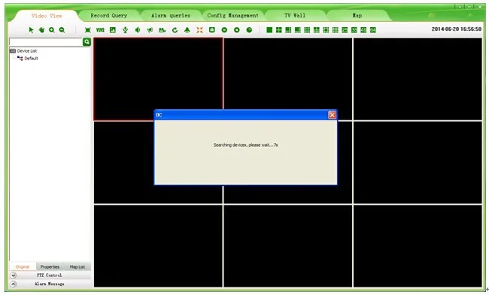Select the hand pan tool
The image size is (489, 295).
point(41,30)
